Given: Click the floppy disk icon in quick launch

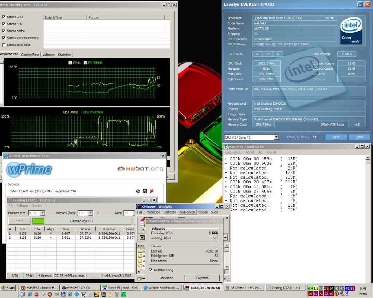Looking at the screenshot, I should (63, 294).
